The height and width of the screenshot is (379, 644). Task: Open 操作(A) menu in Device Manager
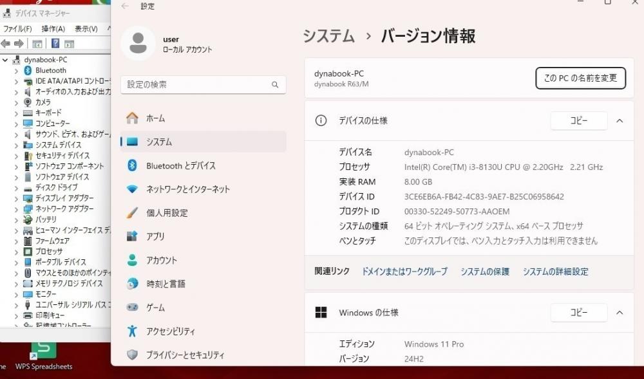point(53,29)
